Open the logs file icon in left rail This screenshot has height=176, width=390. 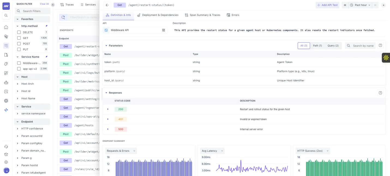point(6,55)
